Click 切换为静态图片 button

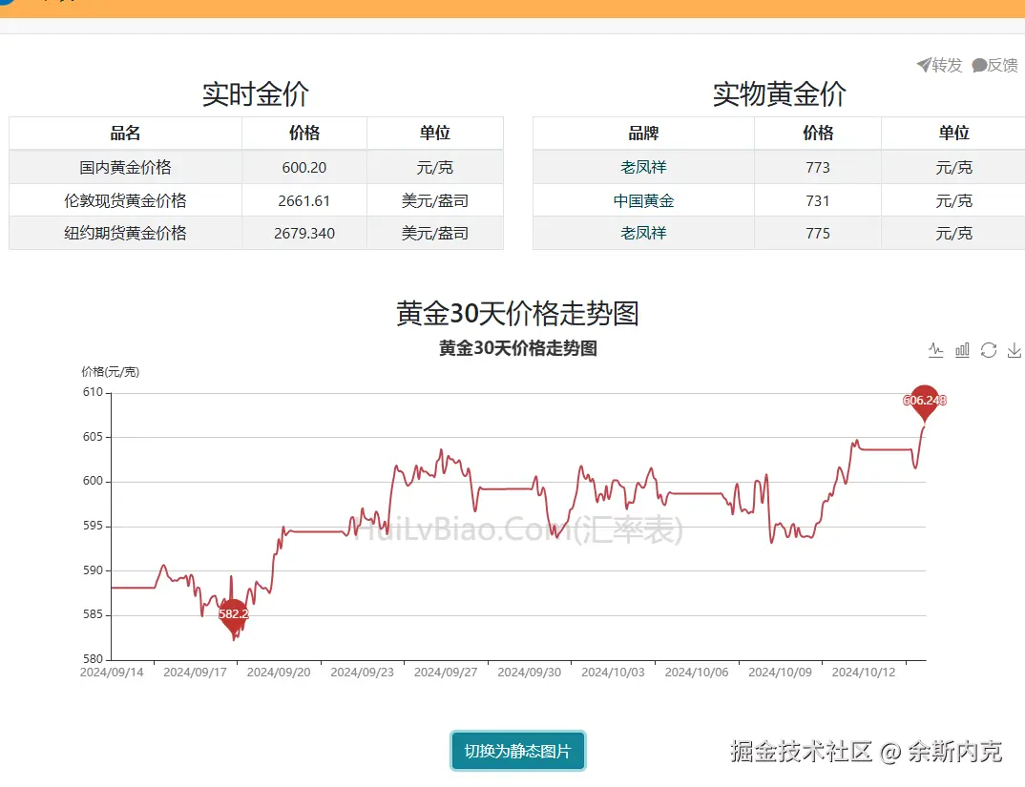click(x=517, y=752)
